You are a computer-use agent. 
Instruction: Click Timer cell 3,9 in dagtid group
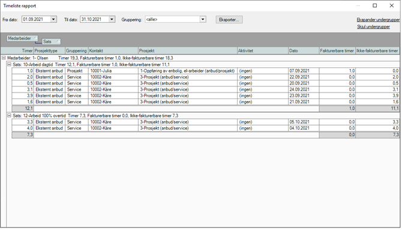(x=23, y=95)
